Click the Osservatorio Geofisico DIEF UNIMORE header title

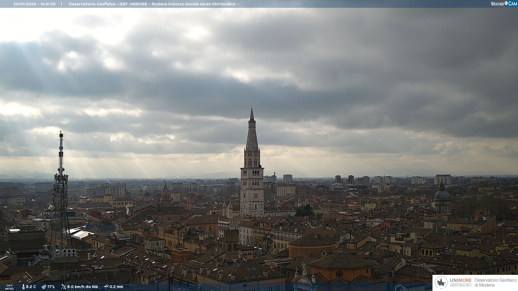152,4
